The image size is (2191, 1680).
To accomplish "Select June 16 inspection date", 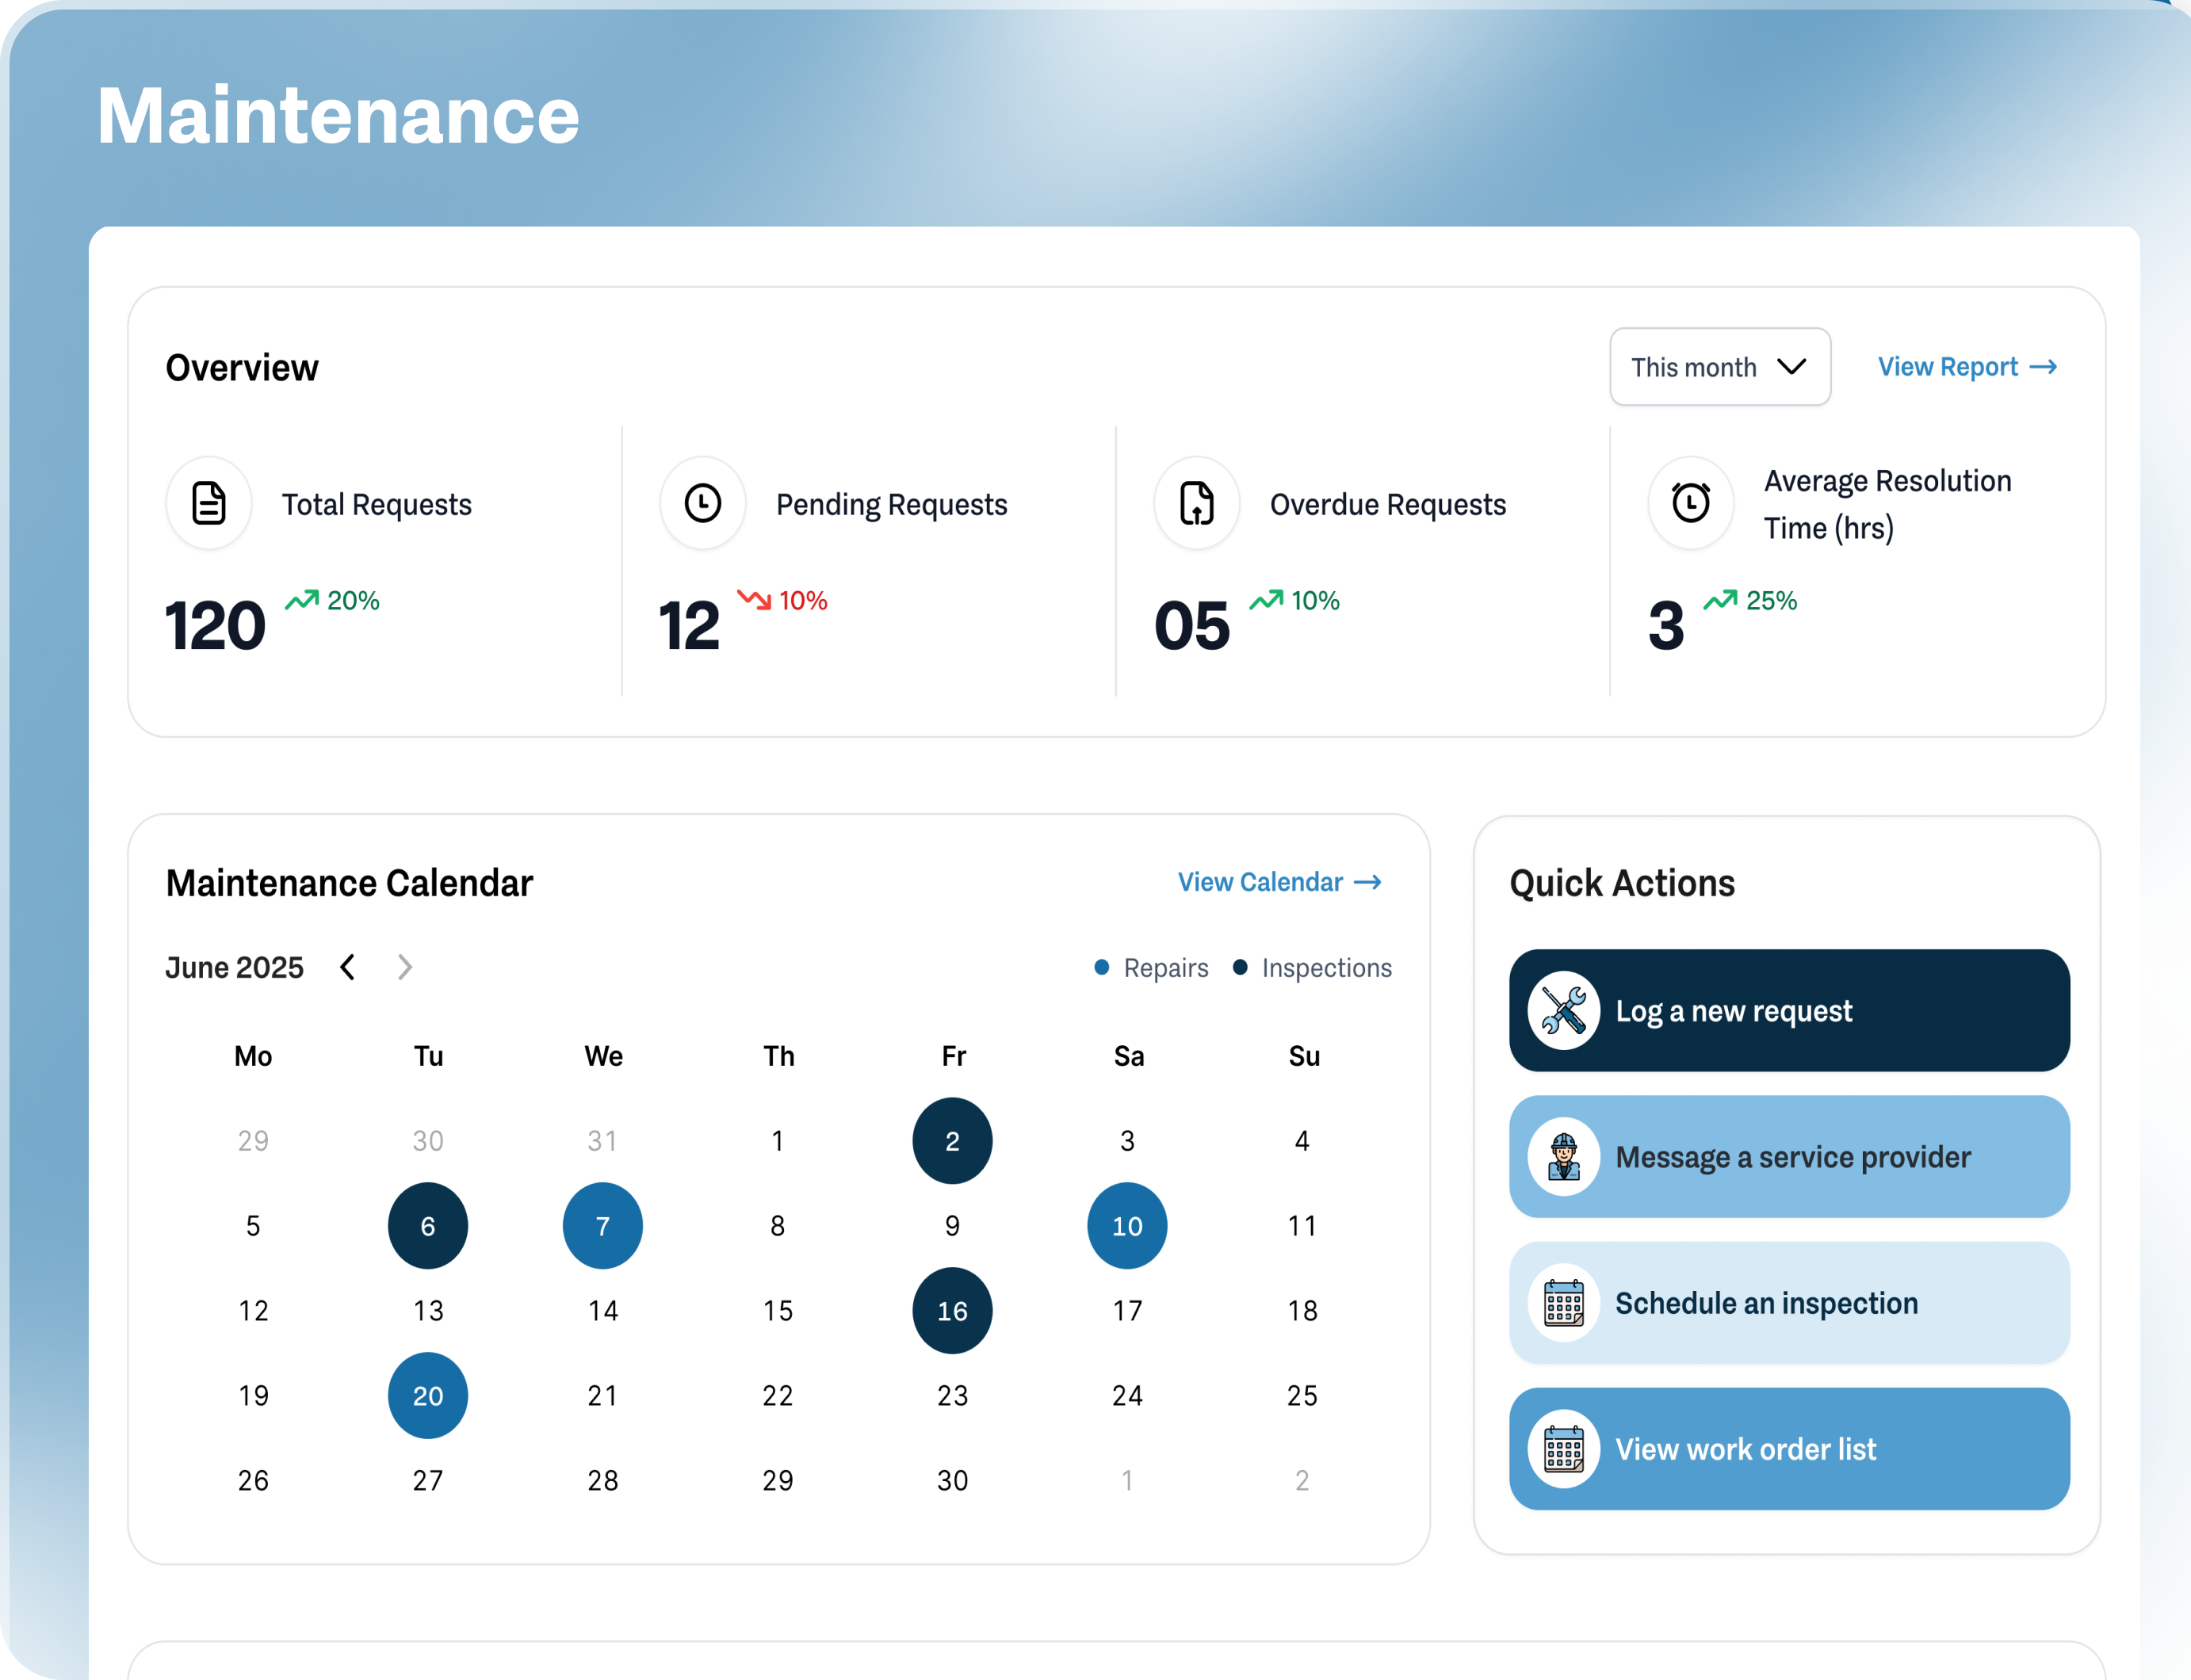I will (x=953, y=1311).
